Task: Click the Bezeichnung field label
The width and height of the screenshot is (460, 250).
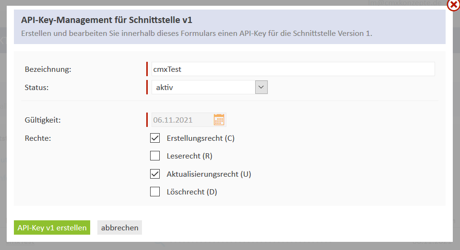Action: tap(48, 69)
